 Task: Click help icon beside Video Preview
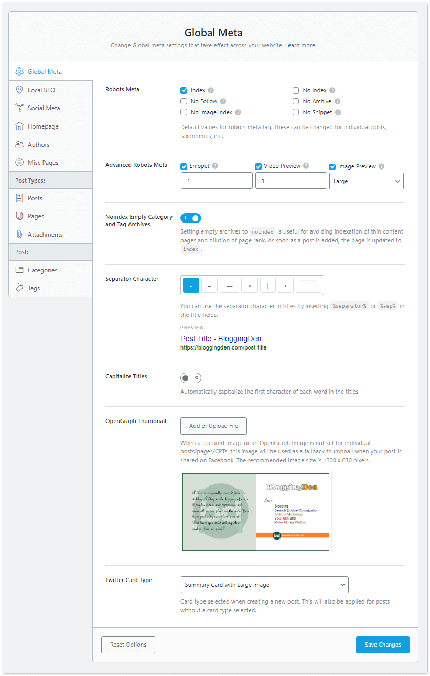(306, 166)
